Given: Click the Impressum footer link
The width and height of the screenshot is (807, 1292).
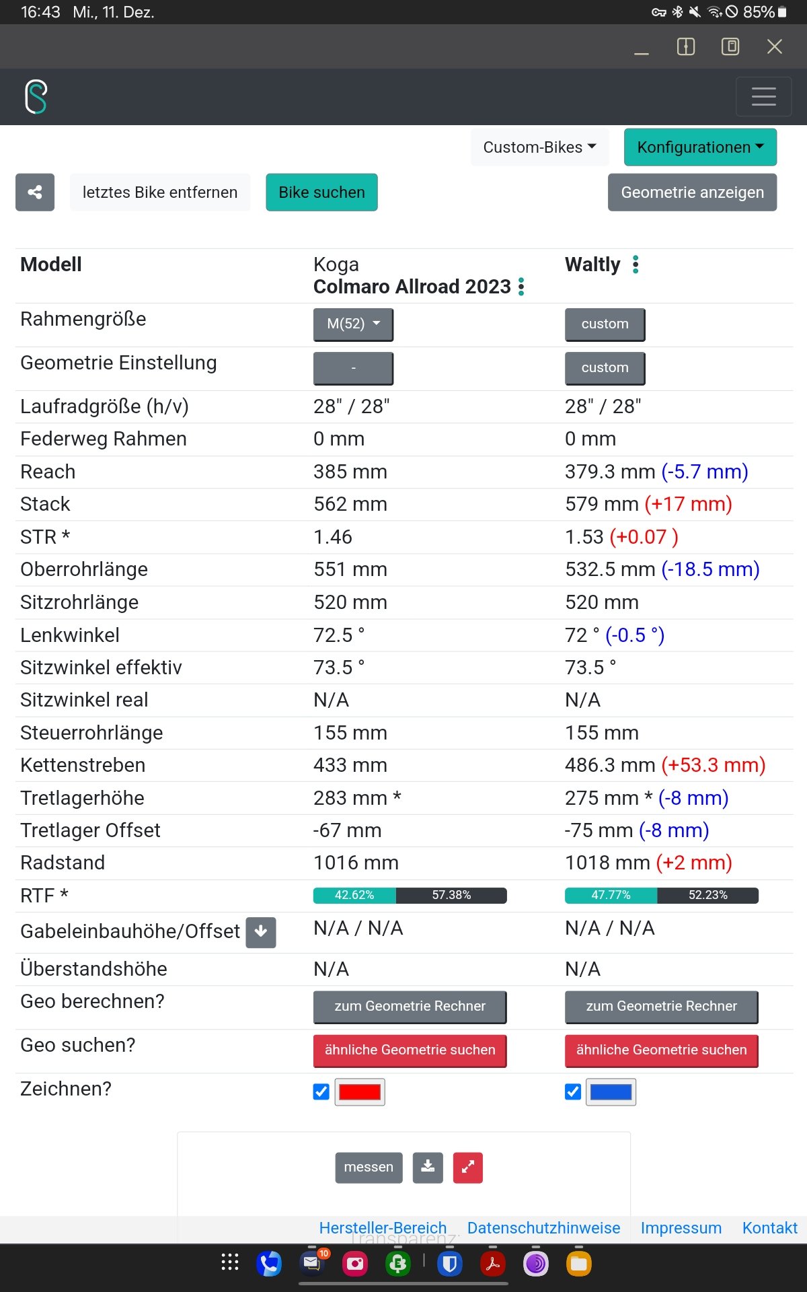Looking at the screenshot, I should [x=681, y=1228].
